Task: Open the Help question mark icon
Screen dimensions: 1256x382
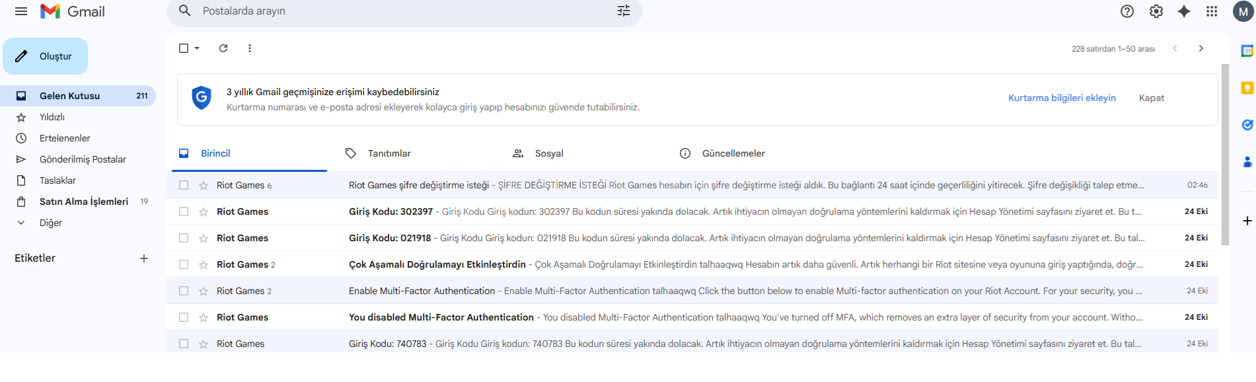Action: pos(1127,11)
